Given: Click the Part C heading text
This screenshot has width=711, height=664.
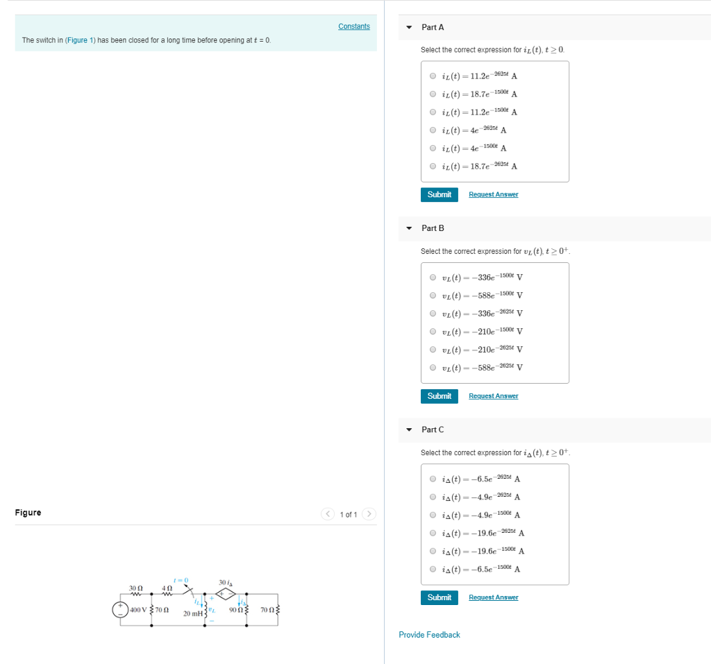Looking at the screenshot, I should (433, 429).
